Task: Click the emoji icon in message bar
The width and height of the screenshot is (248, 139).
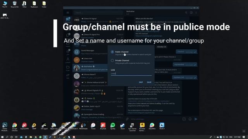Action: tap(190, 119)
